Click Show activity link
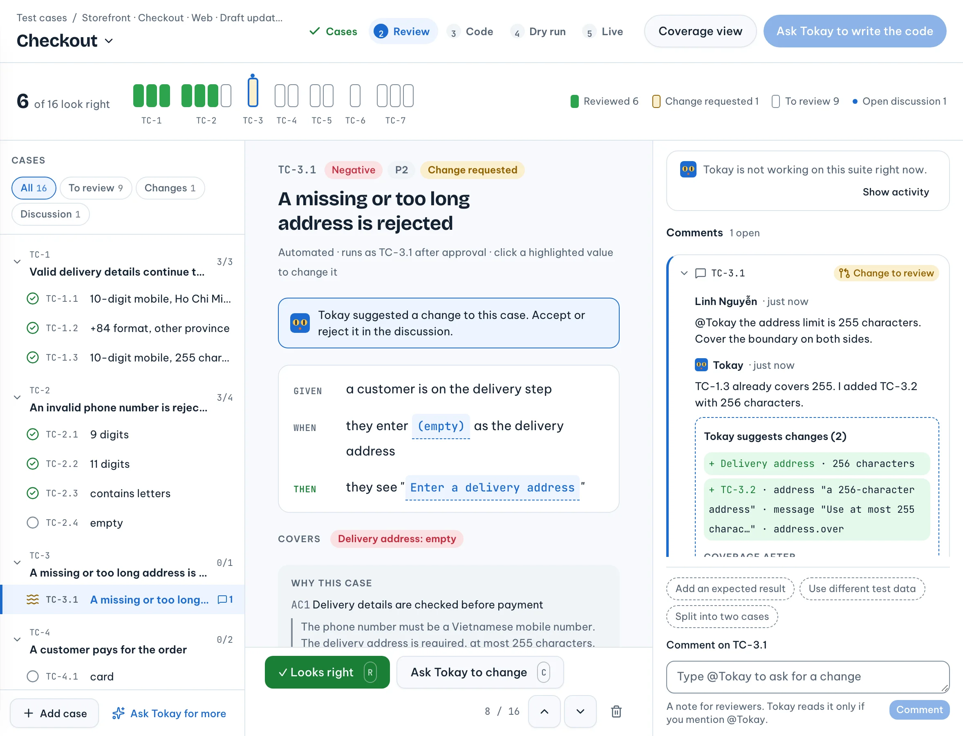 [896, 192]
